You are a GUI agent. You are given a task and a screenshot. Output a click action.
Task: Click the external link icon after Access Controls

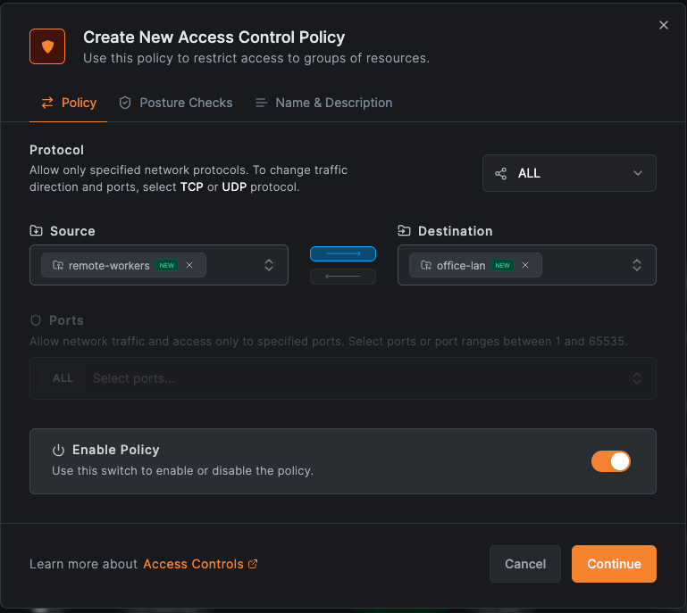[x=253, y=564]
